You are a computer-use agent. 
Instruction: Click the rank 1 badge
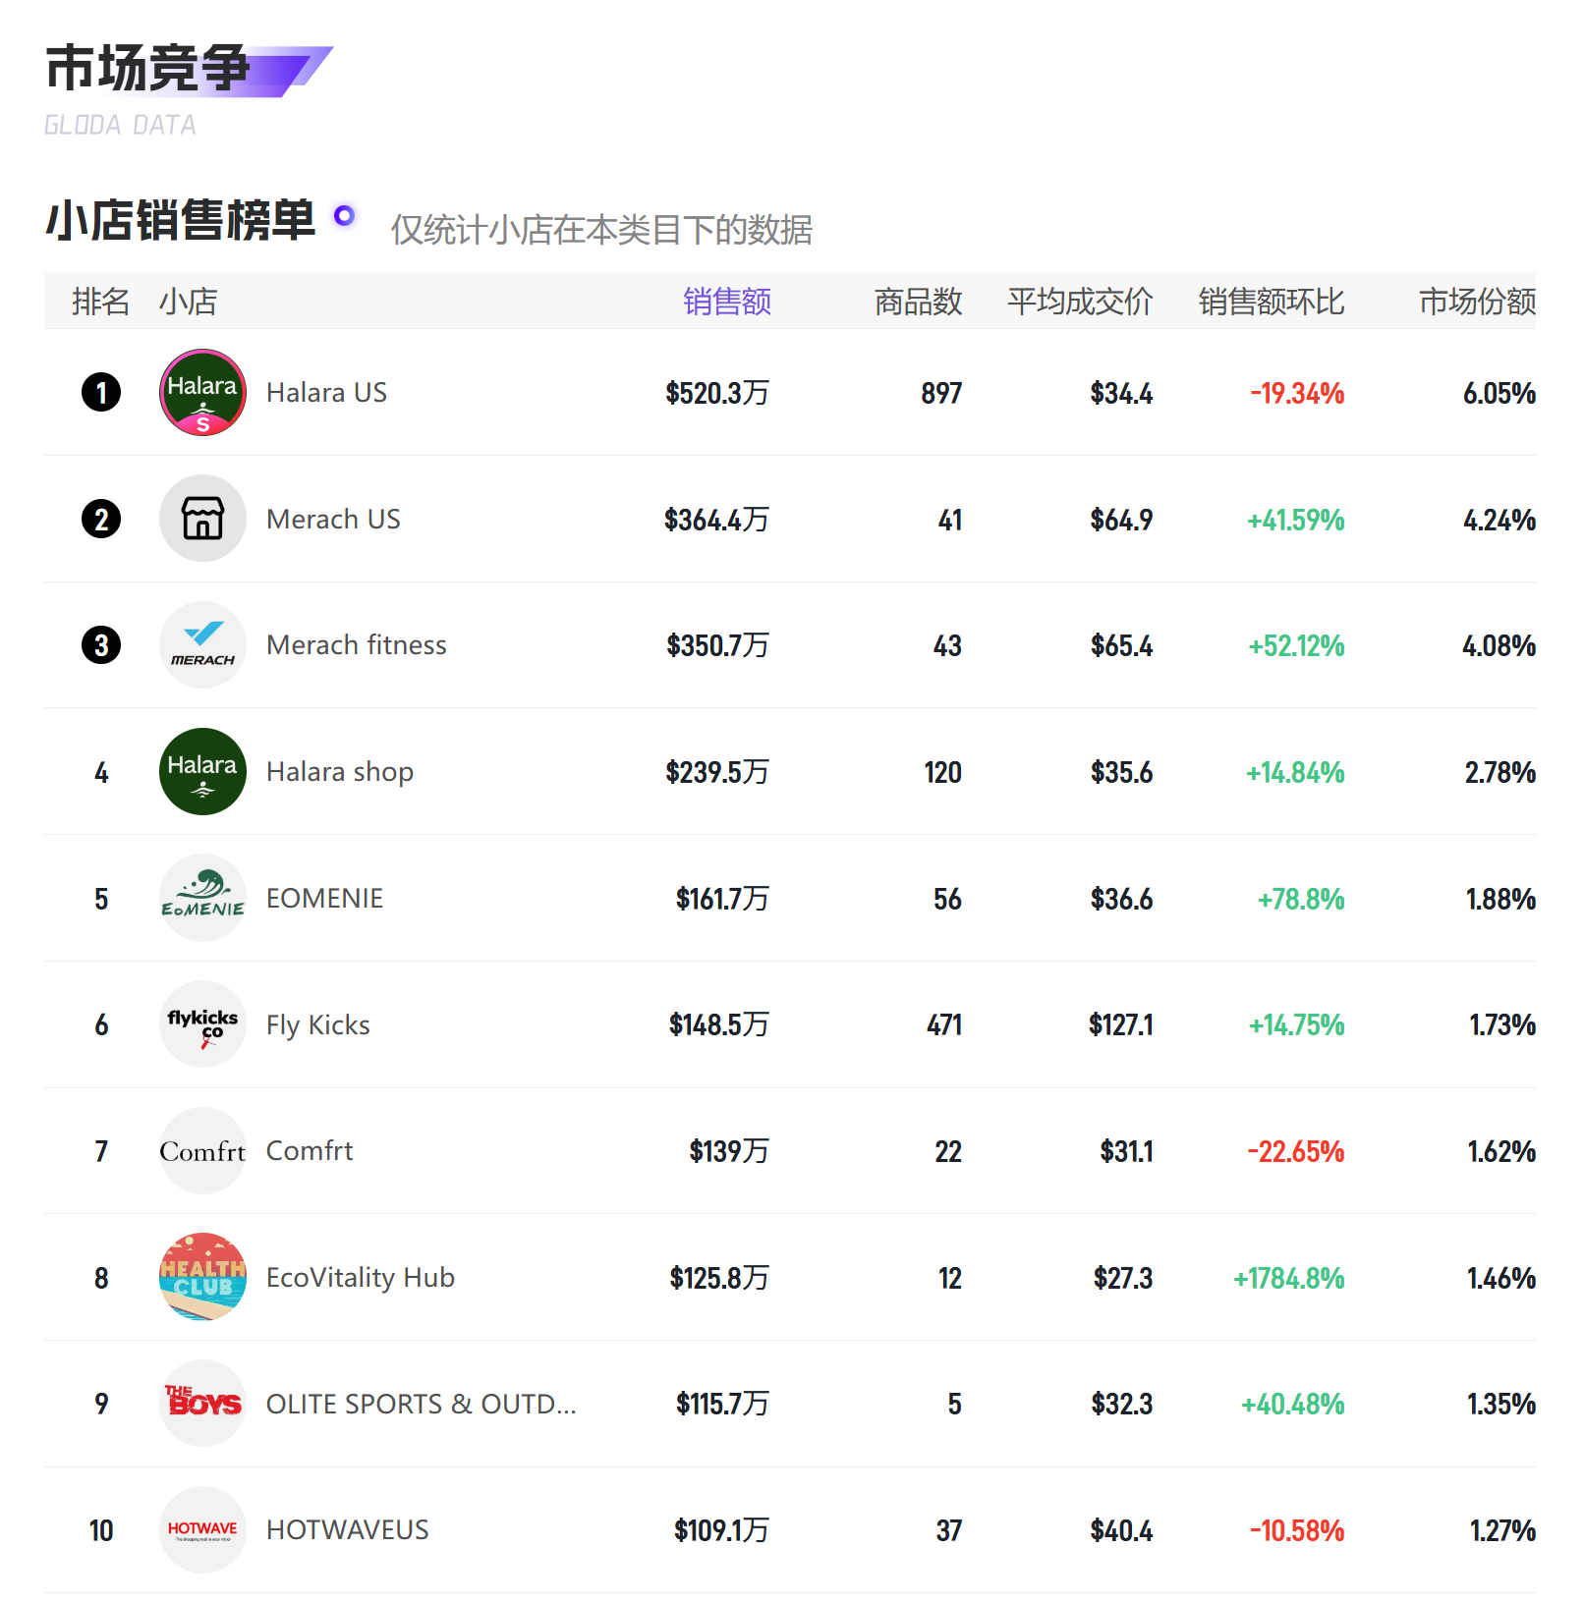pyautogui.click(x=101, y=392)
